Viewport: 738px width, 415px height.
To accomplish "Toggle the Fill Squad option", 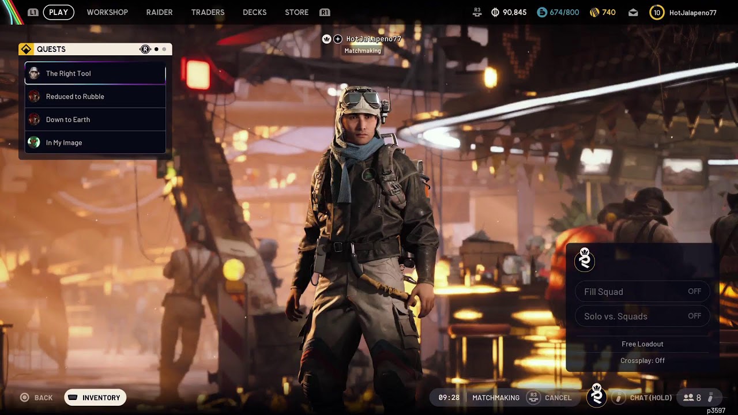I will coord(642,292).
